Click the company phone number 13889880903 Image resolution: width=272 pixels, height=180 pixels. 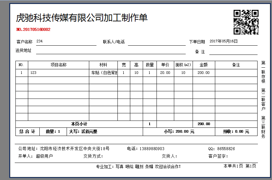click(x=150, y=149)
